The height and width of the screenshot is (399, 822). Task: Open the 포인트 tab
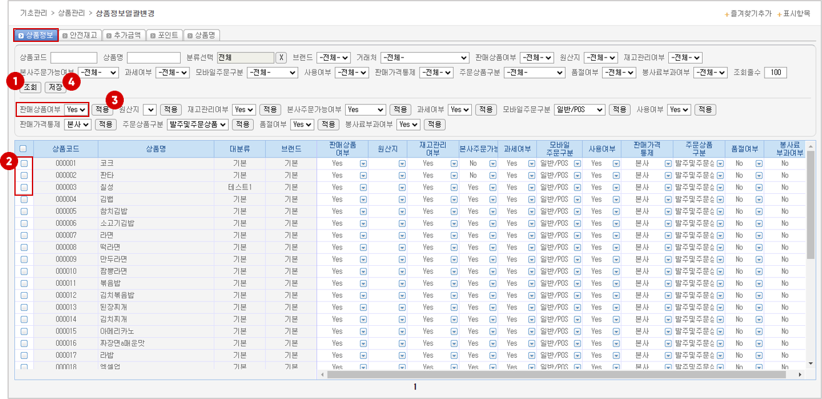pos(164,35)
